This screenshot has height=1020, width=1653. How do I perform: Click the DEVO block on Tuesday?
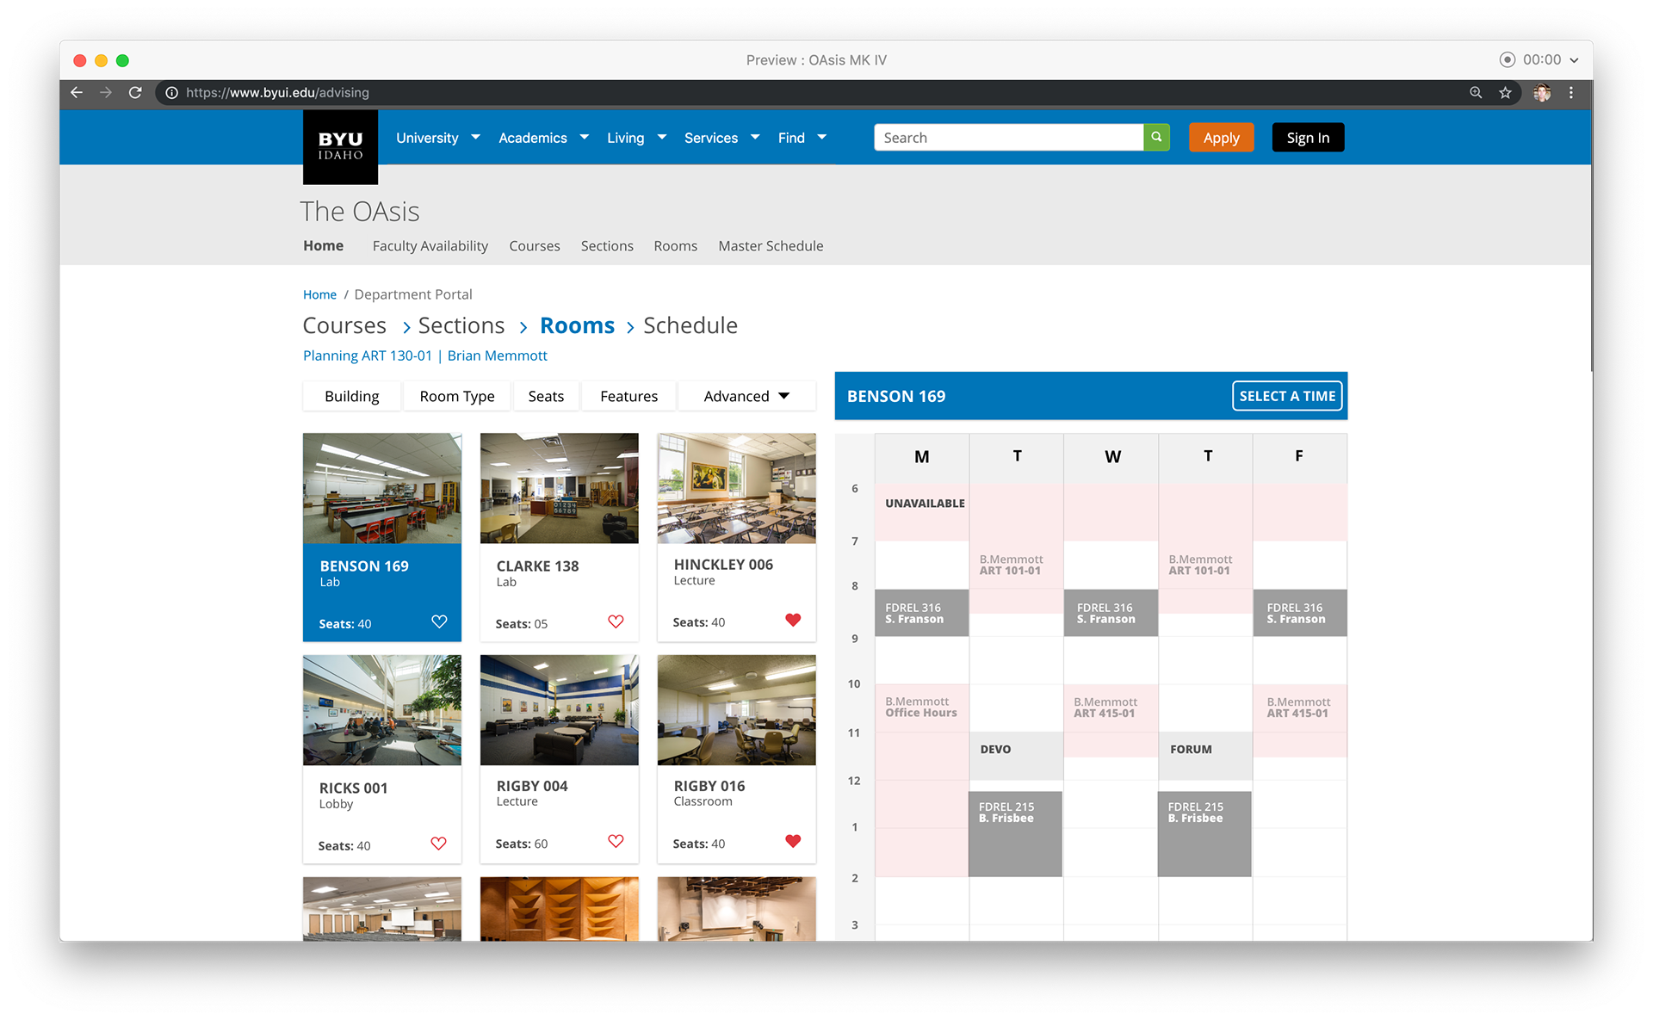pyautogui.click(x=1016, y=756)
